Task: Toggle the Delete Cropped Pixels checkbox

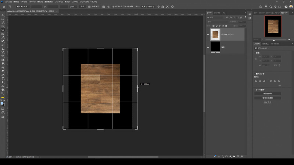Action: click(x=114, y=7)
